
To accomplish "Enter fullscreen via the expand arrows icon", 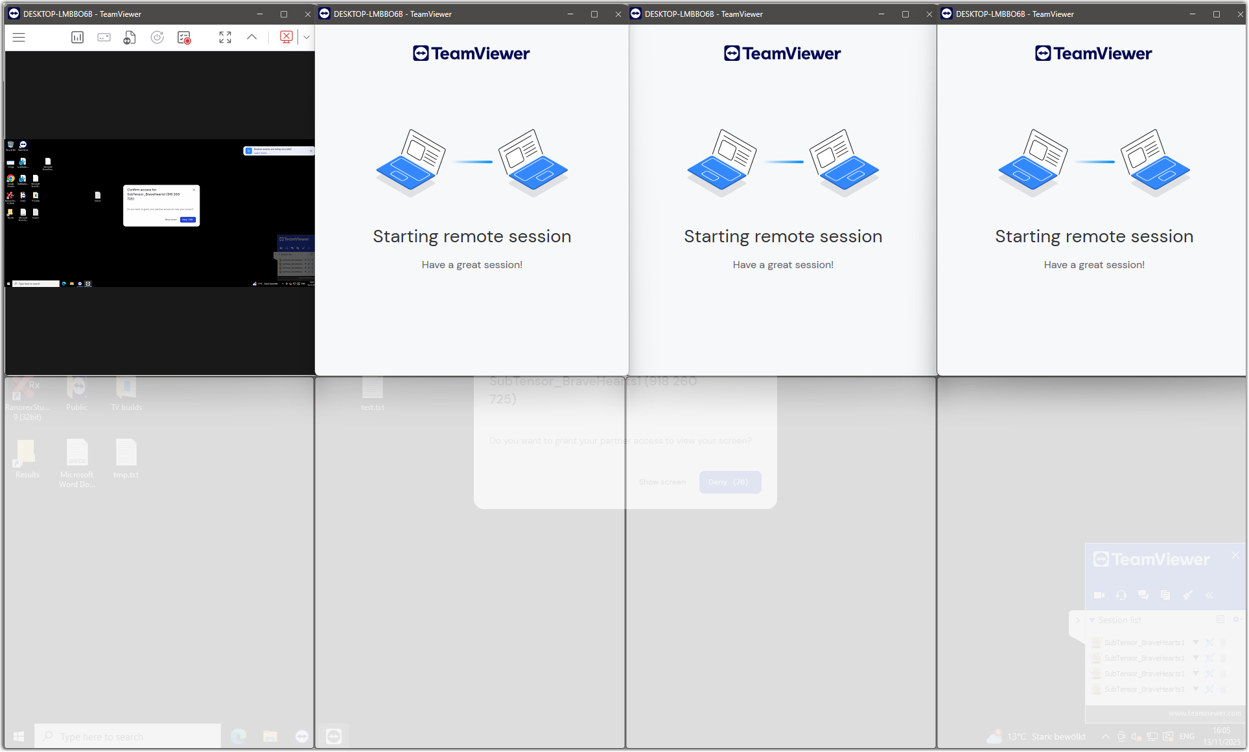I will coord(225,38).
